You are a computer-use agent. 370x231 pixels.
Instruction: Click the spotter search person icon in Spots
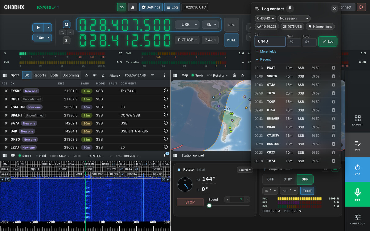[x=87, y=75]
